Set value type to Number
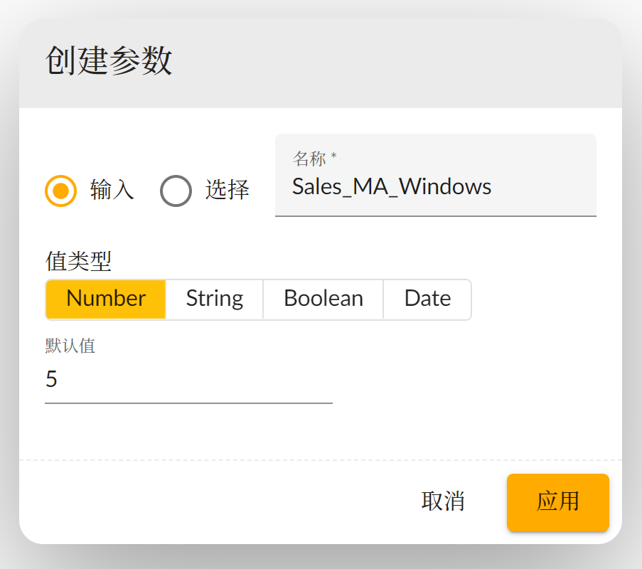Viewport: 642px width, 569px height. (106, 299)
